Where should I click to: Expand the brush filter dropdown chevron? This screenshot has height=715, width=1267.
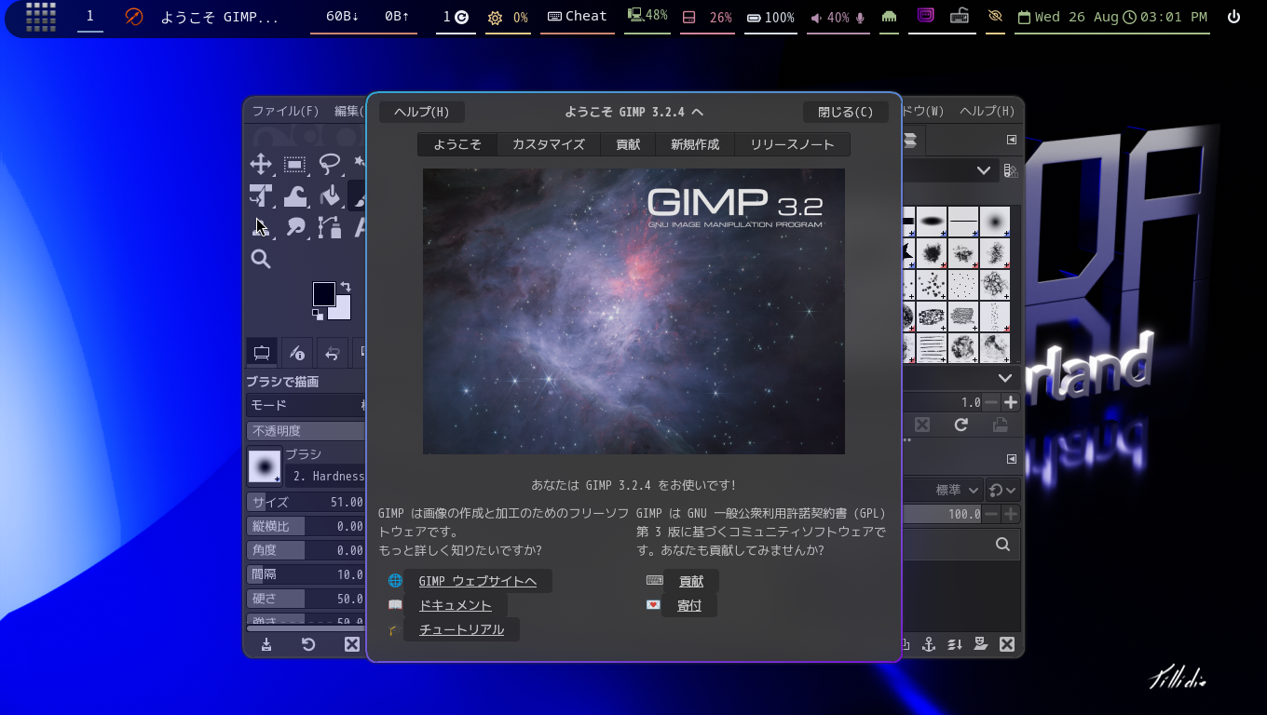pos(983,170)
